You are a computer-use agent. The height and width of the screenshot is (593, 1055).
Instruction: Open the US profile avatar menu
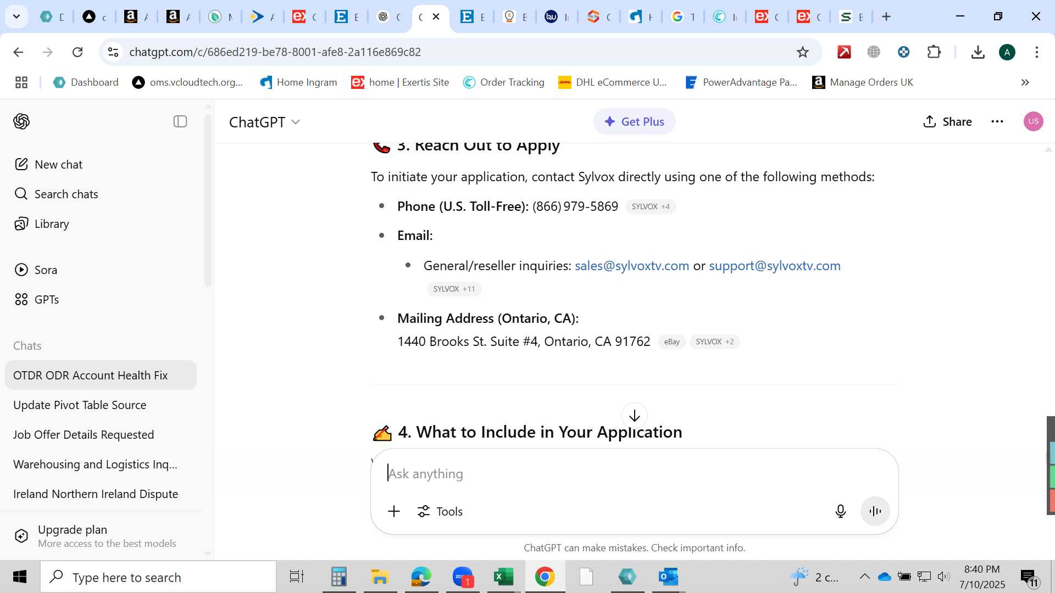(x=1034, y=121)
